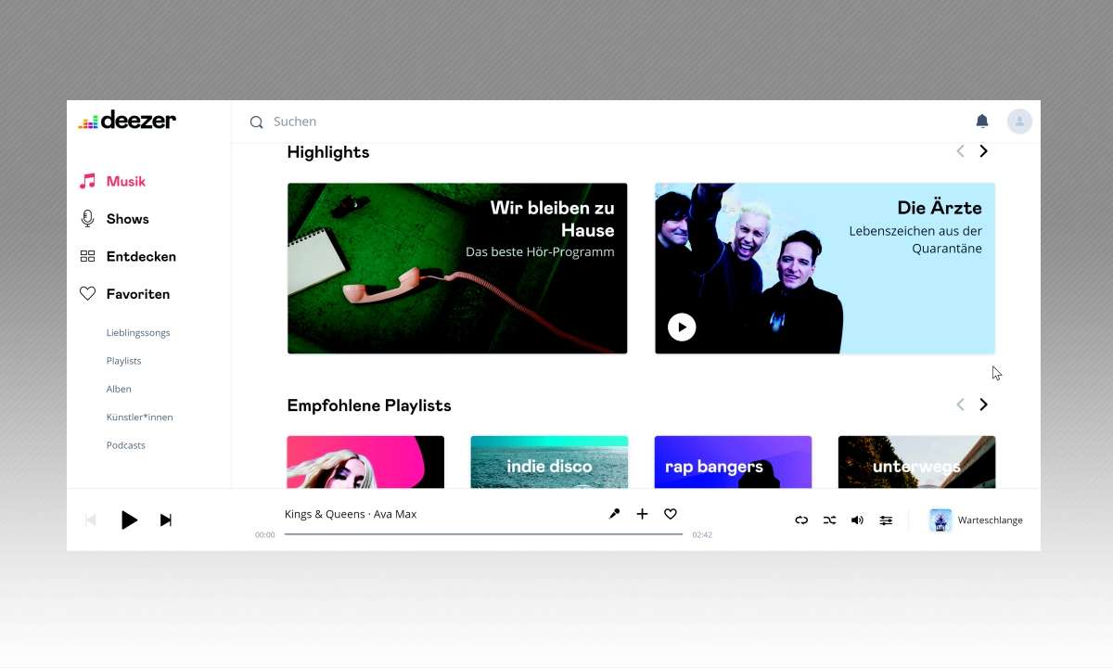Click the Entdecken grid icon
This screenshot has width=1113, height=668.
click(x=87, y=256)
